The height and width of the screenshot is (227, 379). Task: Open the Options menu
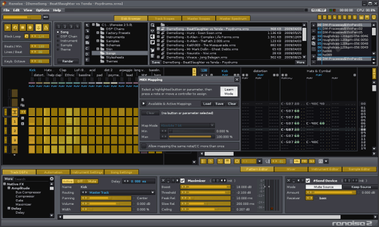[42, 10]
